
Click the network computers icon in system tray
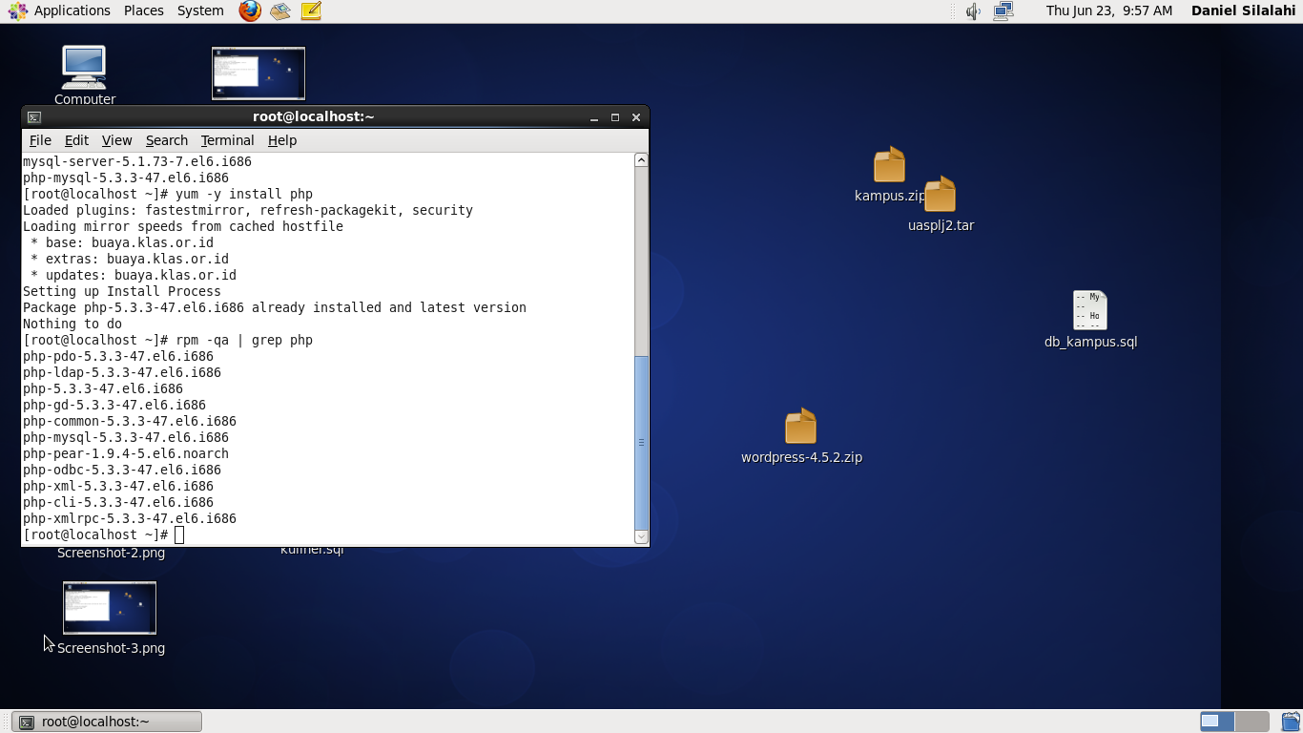pyautogui.click(x=1003, y=10)
